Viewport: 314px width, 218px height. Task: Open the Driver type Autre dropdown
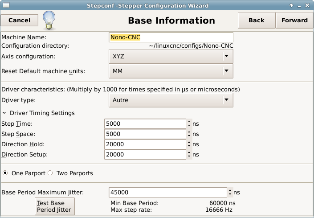(x=171, y=100)
